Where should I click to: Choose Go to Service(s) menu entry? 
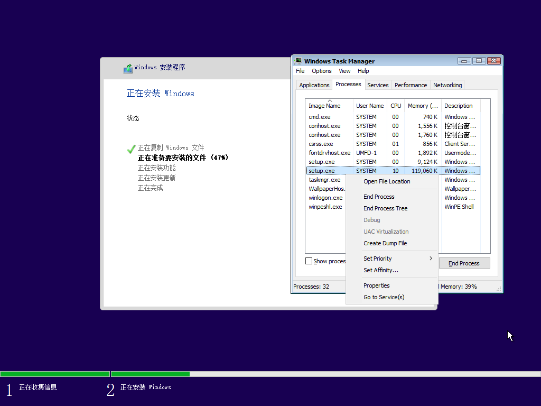click(x=392, y=297)
